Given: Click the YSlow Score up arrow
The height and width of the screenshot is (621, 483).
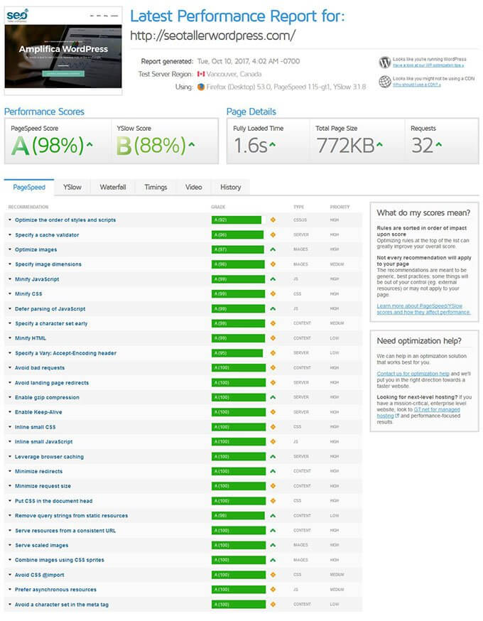Looking at the screenshot, I should tap(192, 144).
